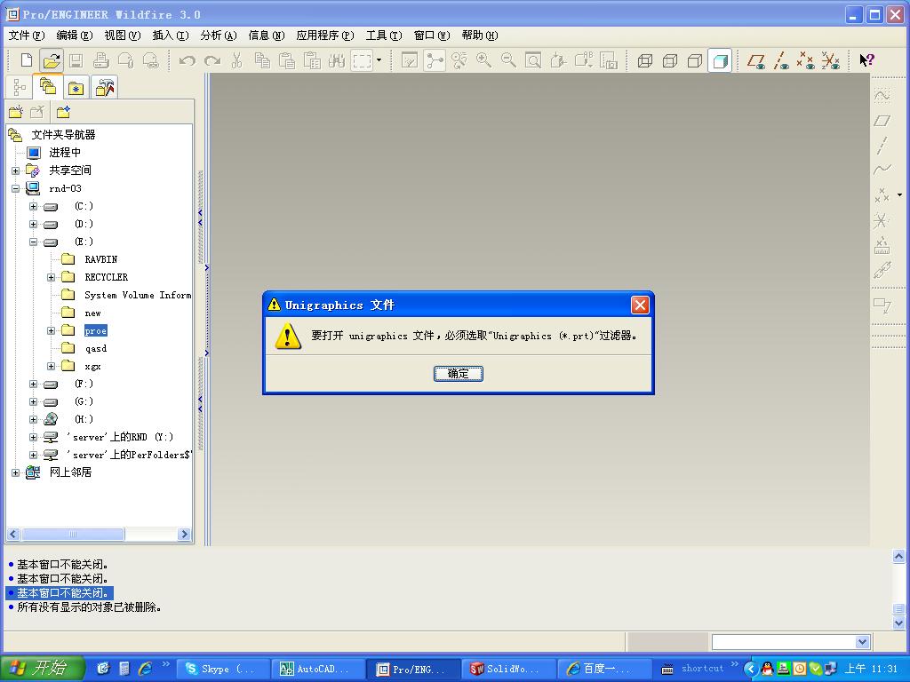This screenshot has height=682, width=910.
Task: Switch to the Model Tree navigator tab
Action: [20, 88]
